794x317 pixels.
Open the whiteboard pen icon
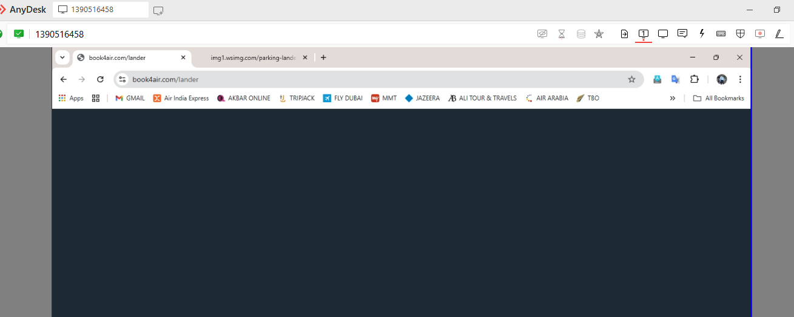point(779,34)
